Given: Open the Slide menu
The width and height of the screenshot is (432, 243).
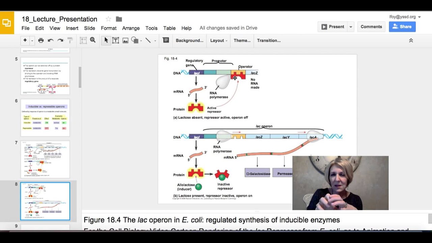Looking at the screenshot, I should coord(89,28).
